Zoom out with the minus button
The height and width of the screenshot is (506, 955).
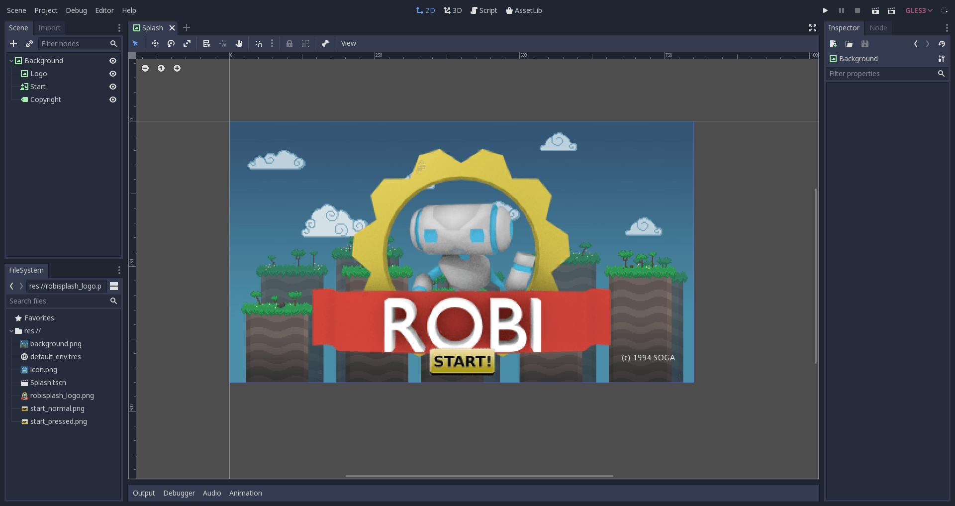click(145, 68)
